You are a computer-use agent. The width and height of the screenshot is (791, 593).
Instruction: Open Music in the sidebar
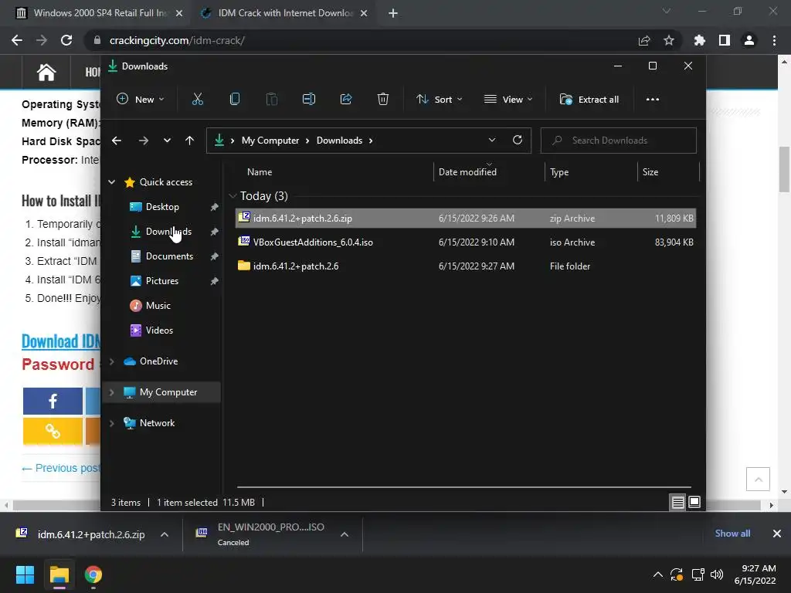point(158,306)
